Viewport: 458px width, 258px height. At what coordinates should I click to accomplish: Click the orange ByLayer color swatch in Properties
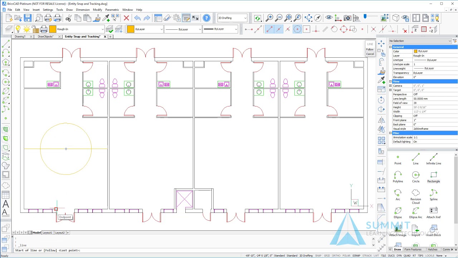[x=415, y=51]
